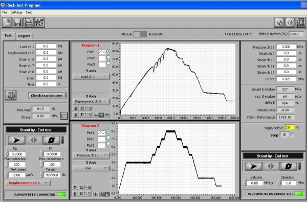Expand the Pressure ch 13 dropdown
The image size is (307, 202).
tap(92, 155)
